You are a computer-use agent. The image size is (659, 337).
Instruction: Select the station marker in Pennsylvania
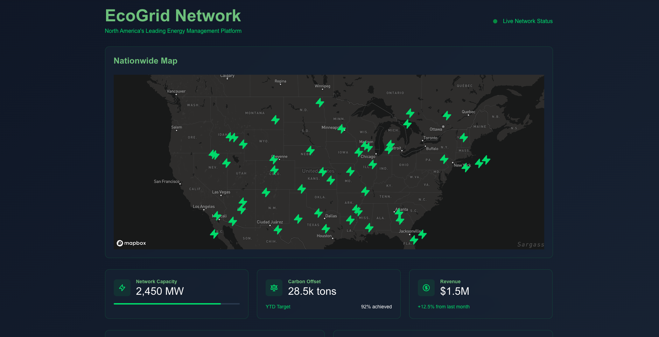(x=444, y=159)
